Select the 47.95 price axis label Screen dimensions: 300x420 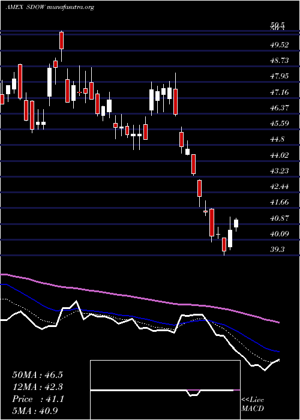[280, 76]
